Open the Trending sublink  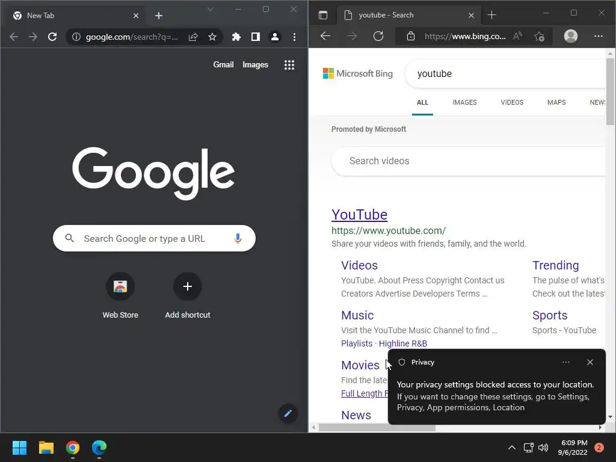click(x=555, y=265)
